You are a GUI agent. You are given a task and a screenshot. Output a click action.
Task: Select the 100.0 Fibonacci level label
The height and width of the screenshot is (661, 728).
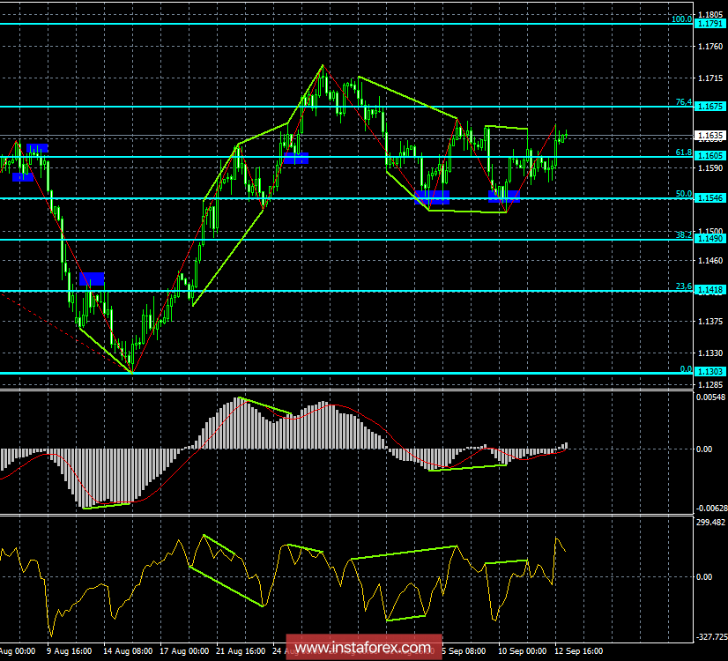pos(681,19)
